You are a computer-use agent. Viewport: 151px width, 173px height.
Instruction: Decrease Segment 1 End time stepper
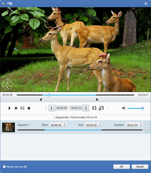click(x=100, y=126)
